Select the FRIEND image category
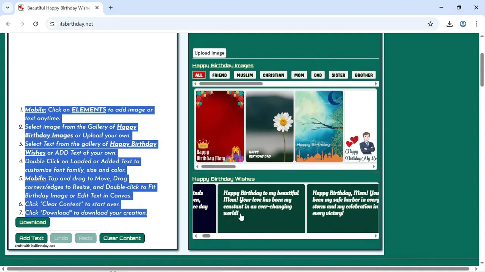The height and width of the screenshot is (272, 485). tap(219, 75)
